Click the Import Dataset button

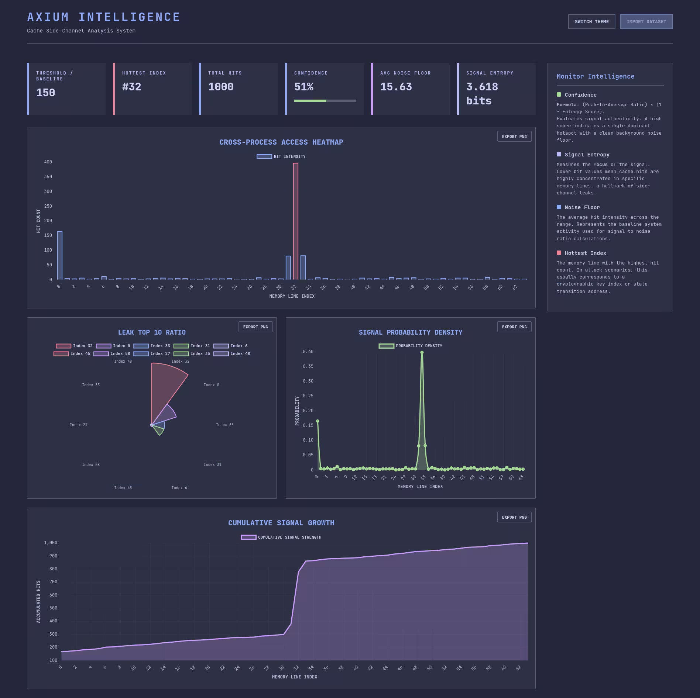pyautogui.click(x=646, y=22)
